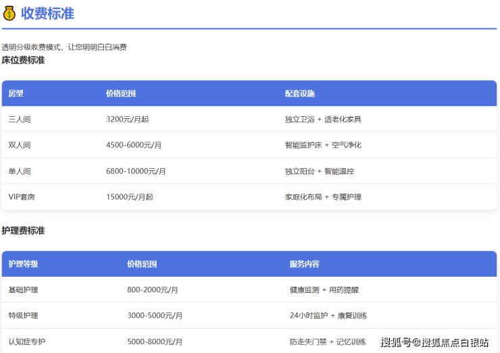Click the 15000元/月起 price cell

129,197
